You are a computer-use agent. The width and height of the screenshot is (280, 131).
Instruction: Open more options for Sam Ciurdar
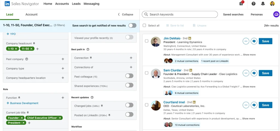pyautogui.click(x=246, y=73)
